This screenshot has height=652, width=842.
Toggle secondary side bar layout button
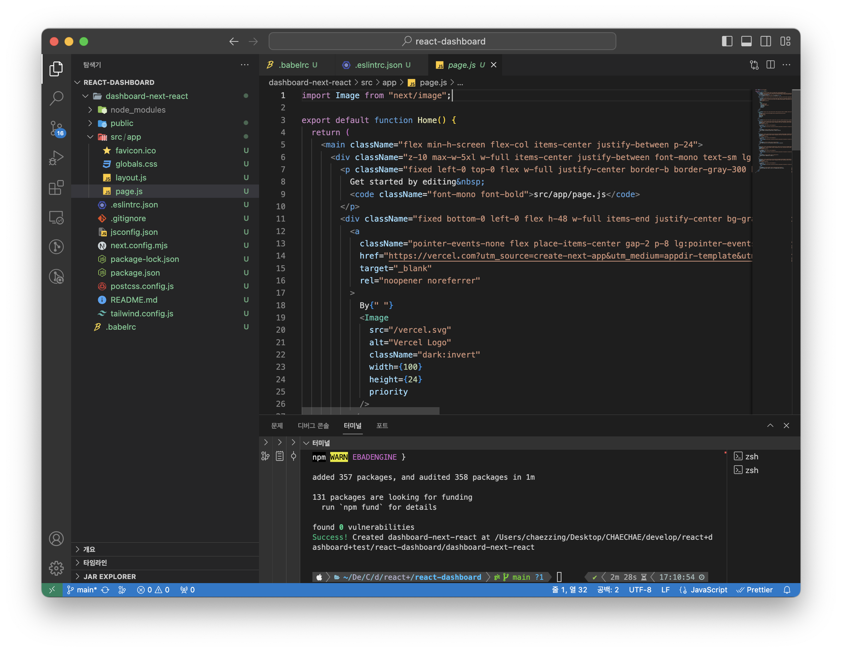[x=765, y=41]
